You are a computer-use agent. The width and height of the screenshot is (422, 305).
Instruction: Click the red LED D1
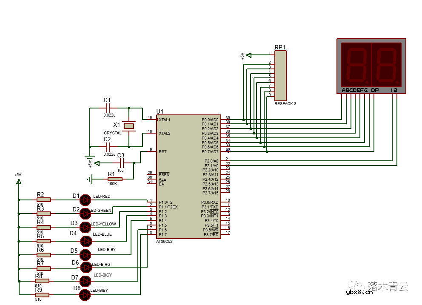click(x=86, y=200)
